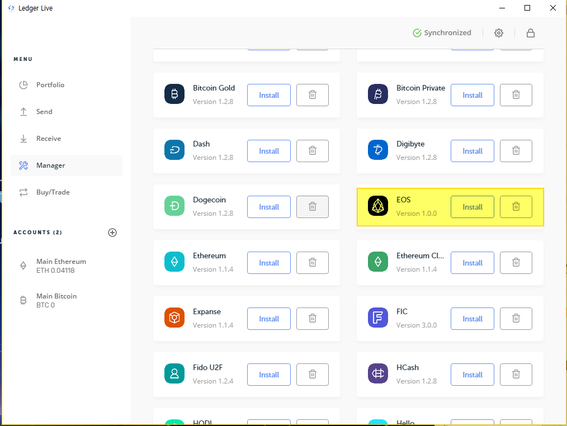
Task: Click the Expanse app icon
Action: pos(174,318)
